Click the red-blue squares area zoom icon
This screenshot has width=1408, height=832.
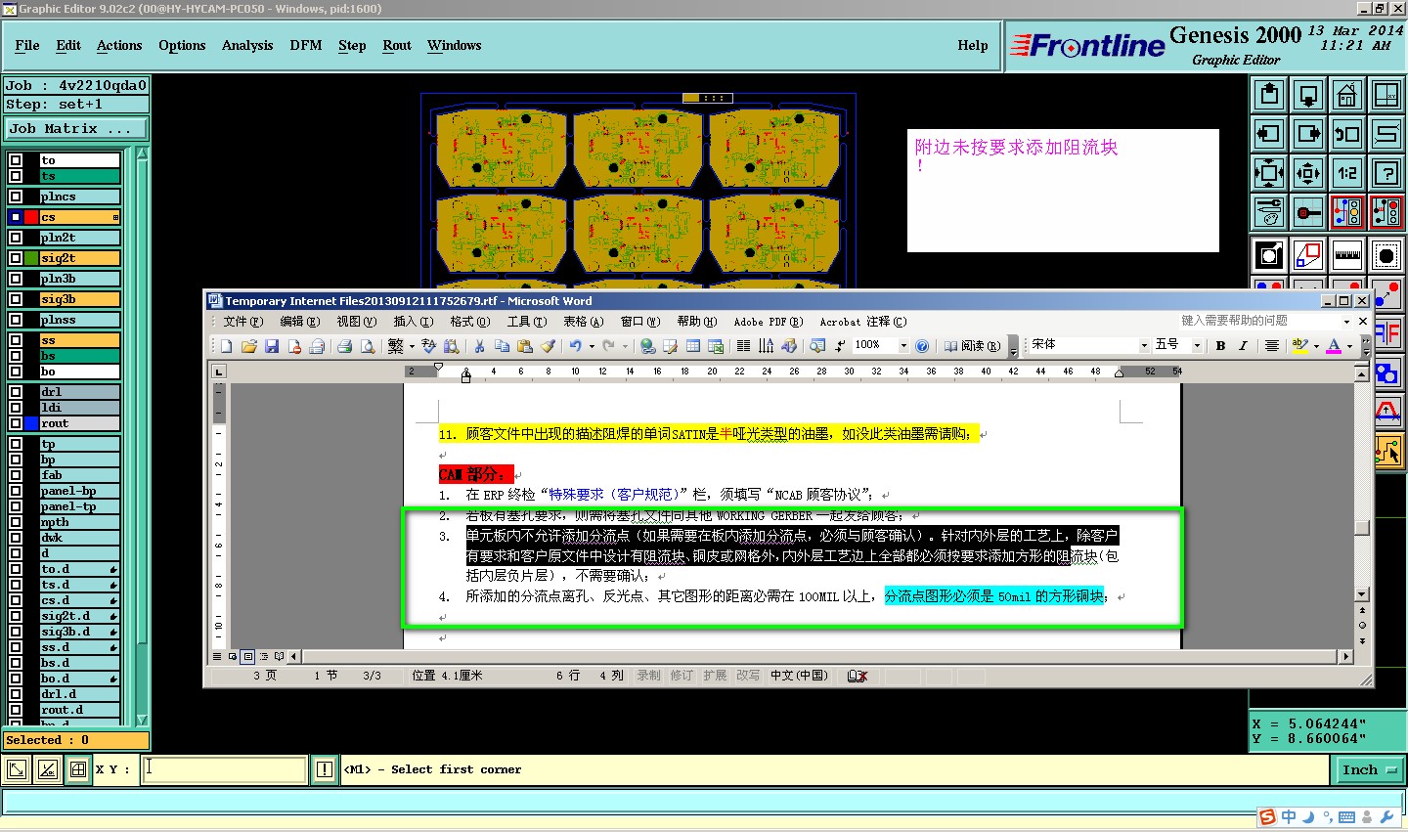(x=1308, y=255)
